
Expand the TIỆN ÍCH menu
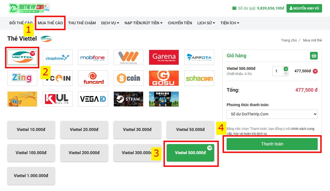(230, 23)
